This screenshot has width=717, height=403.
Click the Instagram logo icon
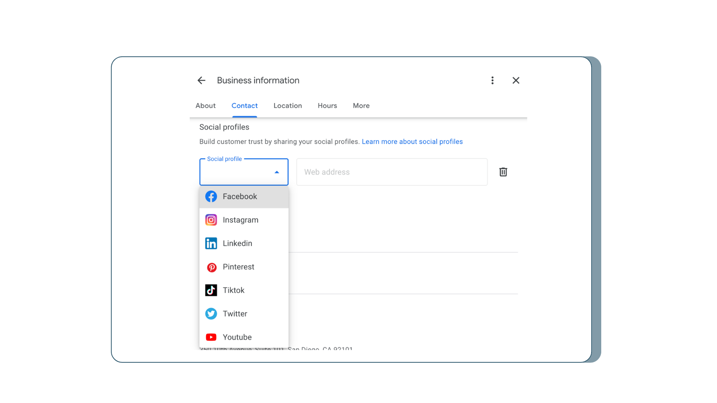tap(211, 220)
